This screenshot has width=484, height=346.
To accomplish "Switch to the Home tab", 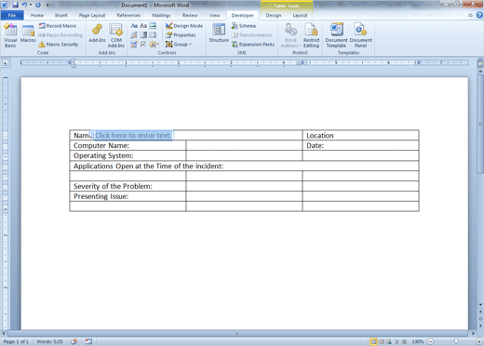I will (37, 15).
